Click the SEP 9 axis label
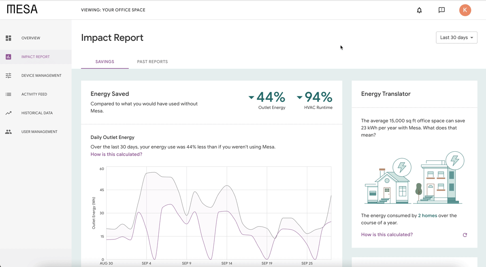 [187, 263]
